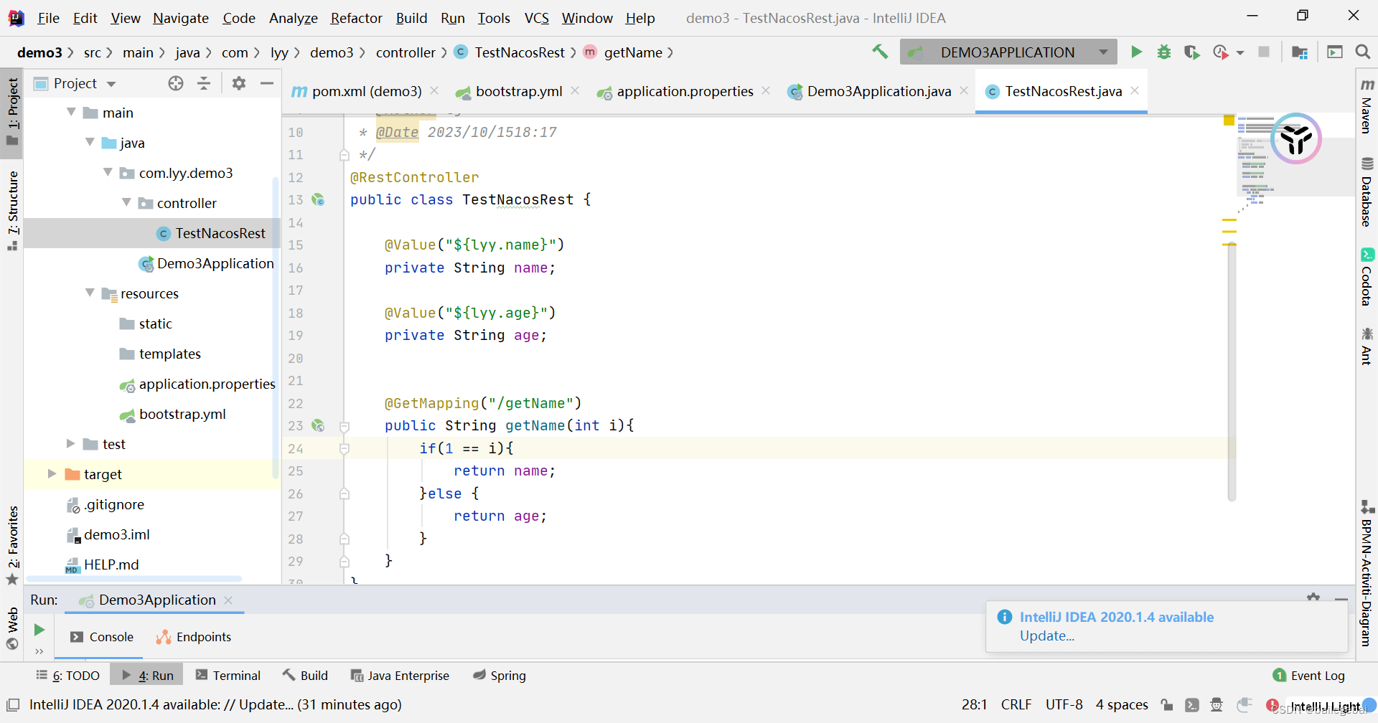Screen dimensions: 1378x723
Task: Open Project panel settings gear
Action: pyautogui.click(x=239, y=83)
